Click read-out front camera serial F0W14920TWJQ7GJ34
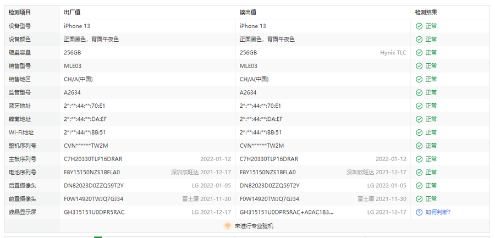 [x=269, y=199]
